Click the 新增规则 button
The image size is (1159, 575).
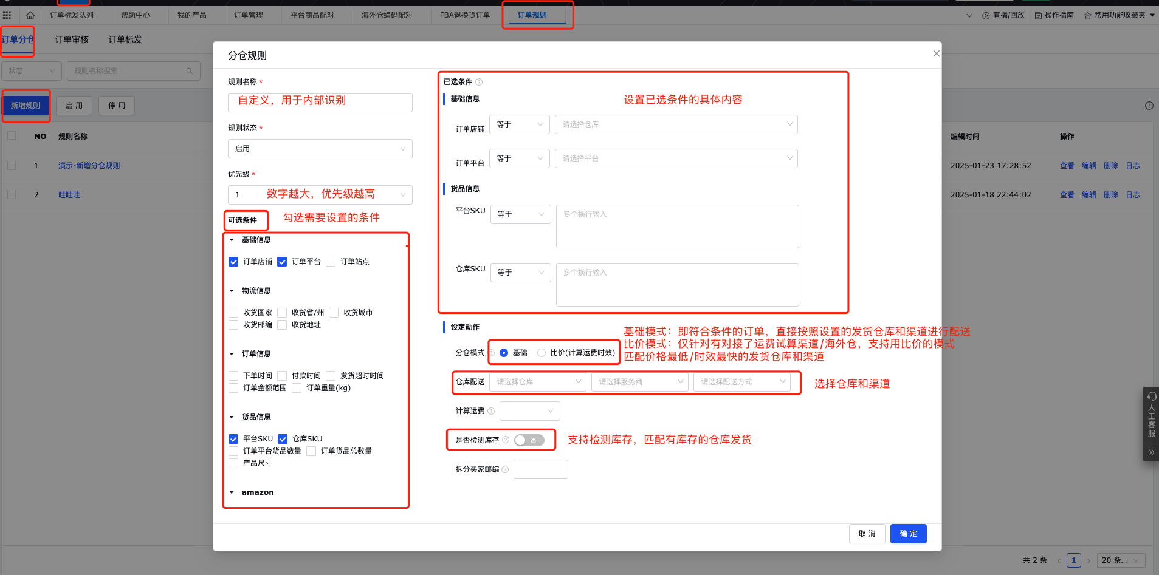(x=26, y=105)
